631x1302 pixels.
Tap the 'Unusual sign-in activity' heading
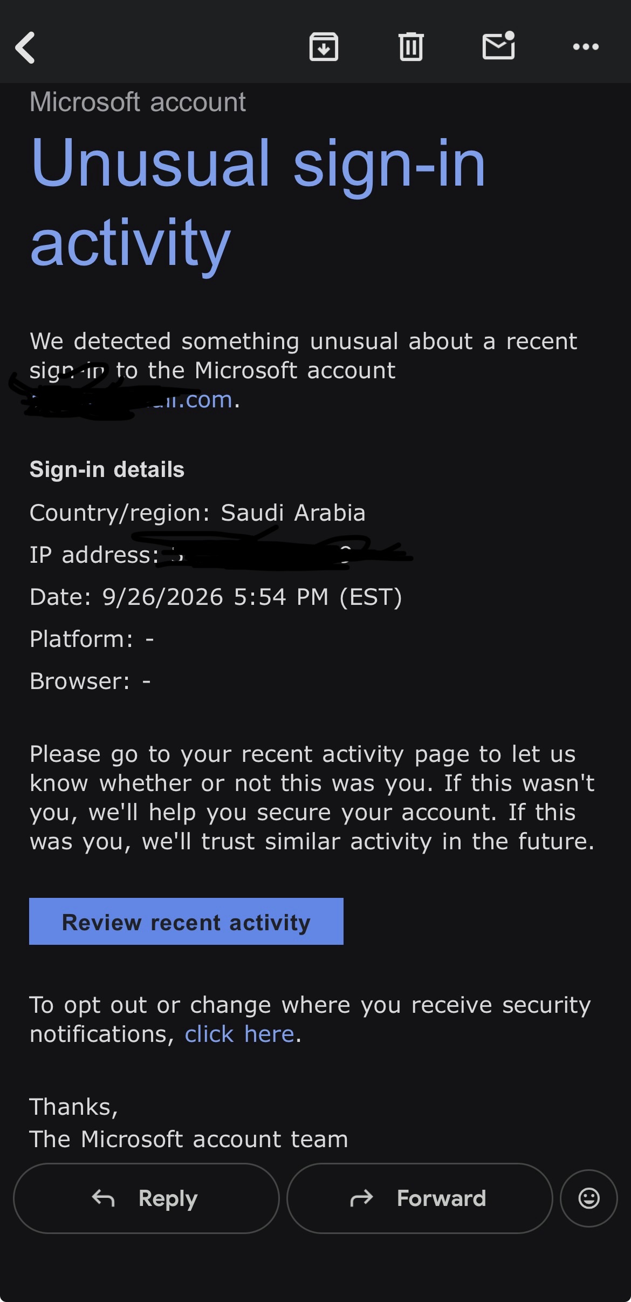pyautogui.click(x=258, y=202)
